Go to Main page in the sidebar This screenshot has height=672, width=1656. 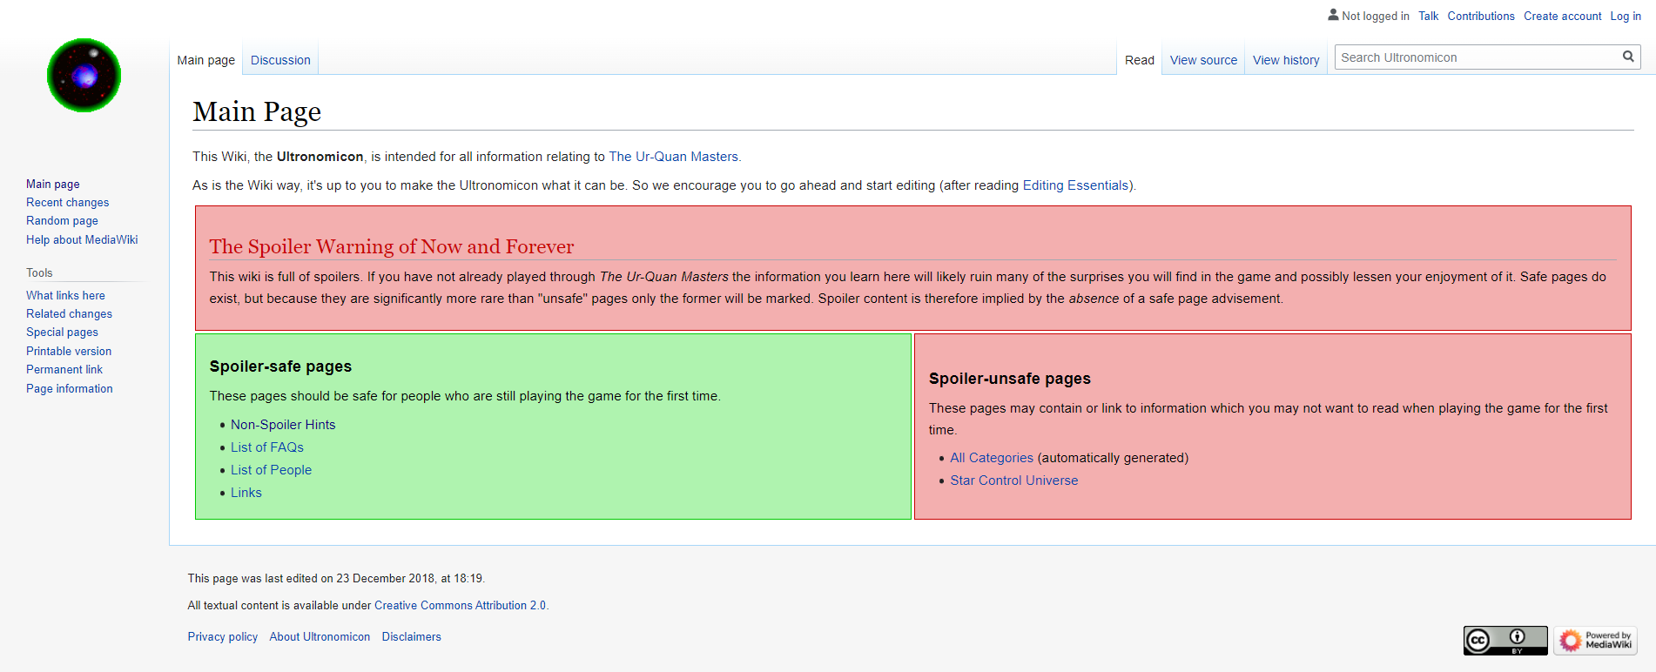click(x=53, y=184)
